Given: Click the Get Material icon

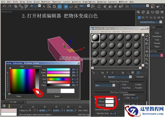Looking at the screenshot, I should click(x=94, y=73).
